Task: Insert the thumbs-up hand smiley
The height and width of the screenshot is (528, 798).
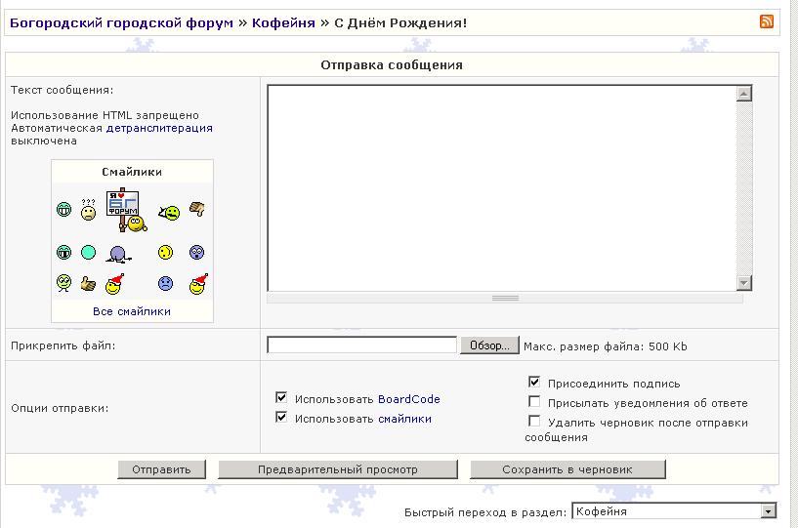Action: coord(88,284)
